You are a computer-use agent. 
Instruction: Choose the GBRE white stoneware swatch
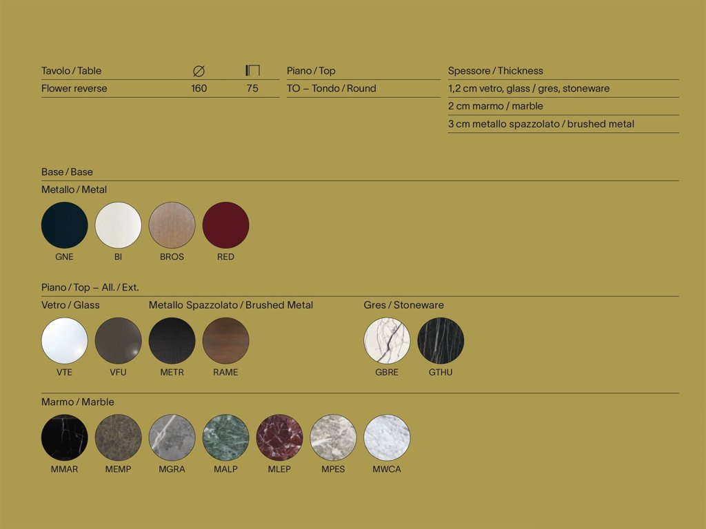[387, 341]
